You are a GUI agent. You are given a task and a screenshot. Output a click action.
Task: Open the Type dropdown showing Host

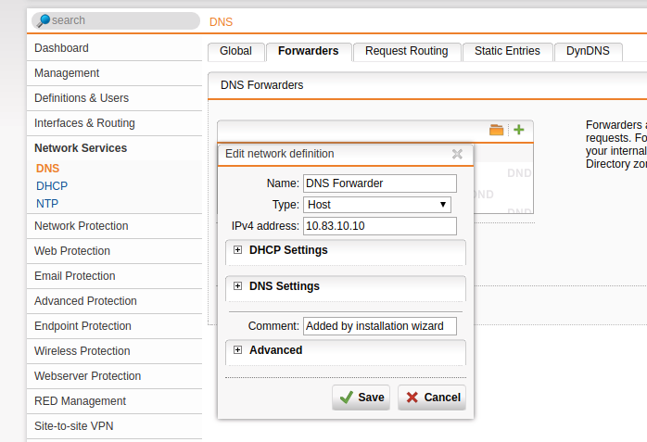point(377,205)
